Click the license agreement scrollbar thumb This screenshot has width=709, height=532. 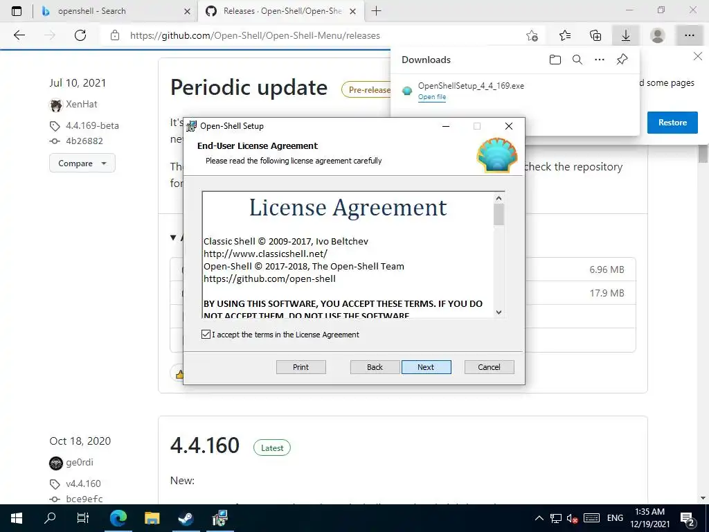[x=499, y=215]
